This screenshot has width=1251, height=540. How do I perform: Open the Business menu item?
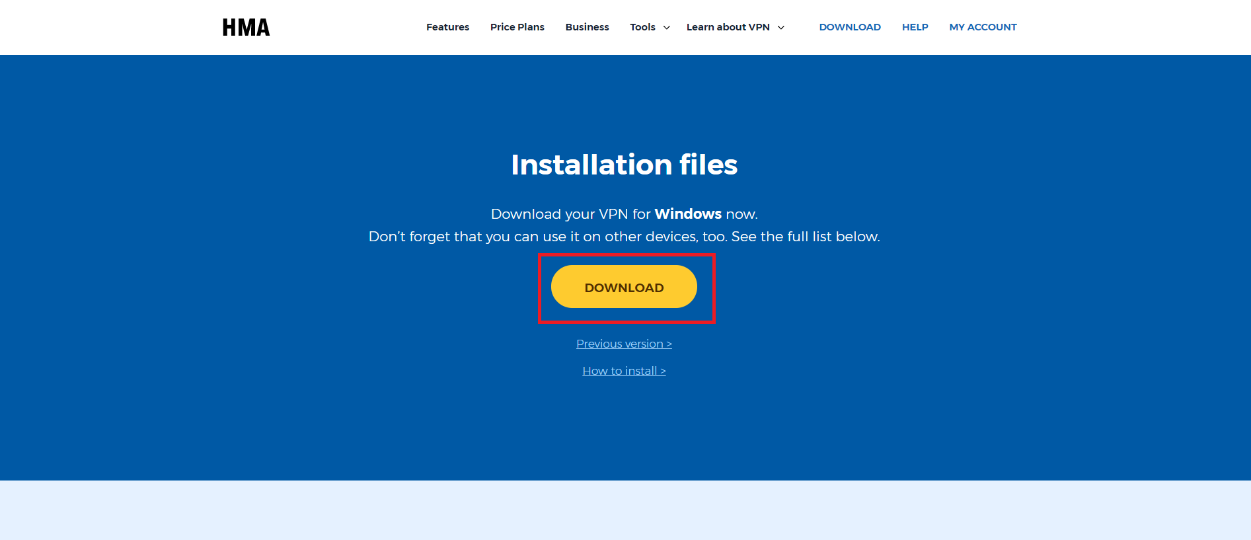point(587,27)
